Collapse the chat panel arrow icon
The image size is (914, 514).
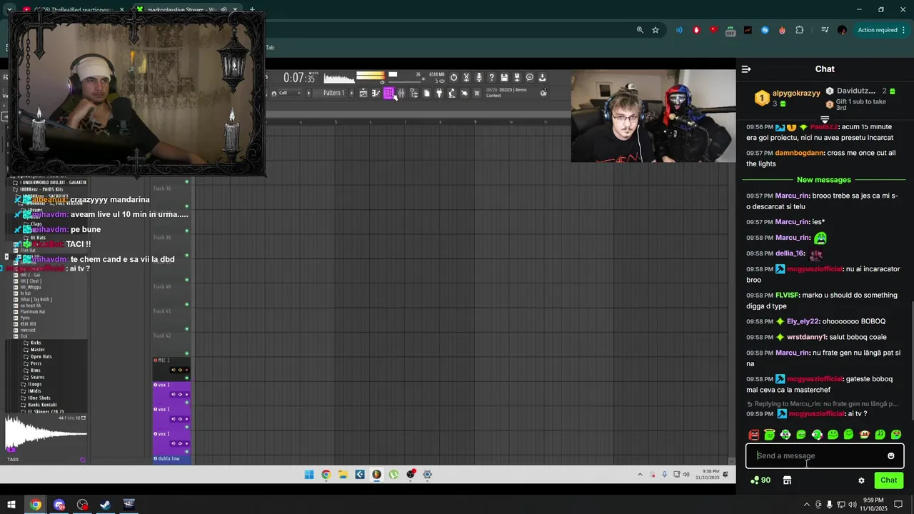point(746,69)
